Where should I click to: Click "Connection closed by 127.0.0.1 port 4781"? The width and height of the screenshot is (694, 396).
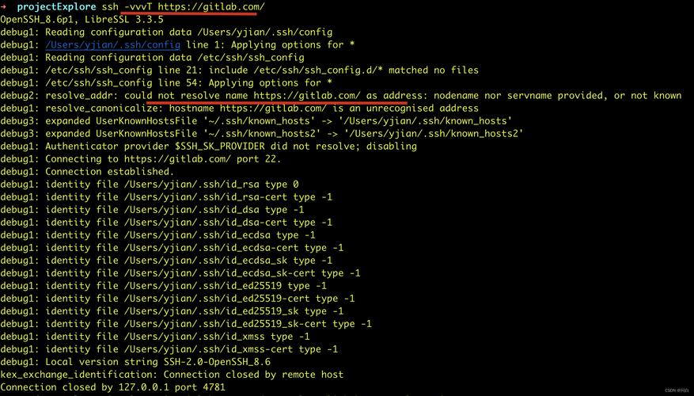[112, 387]
